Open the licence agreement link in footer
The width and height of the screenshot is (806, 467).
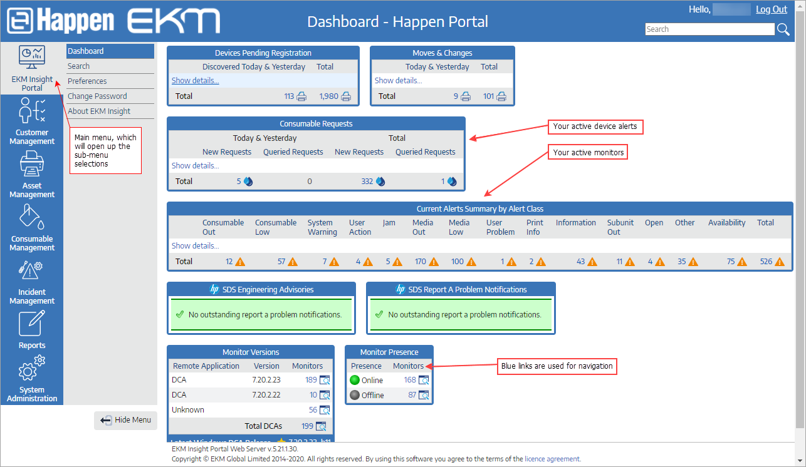(553, 459)
